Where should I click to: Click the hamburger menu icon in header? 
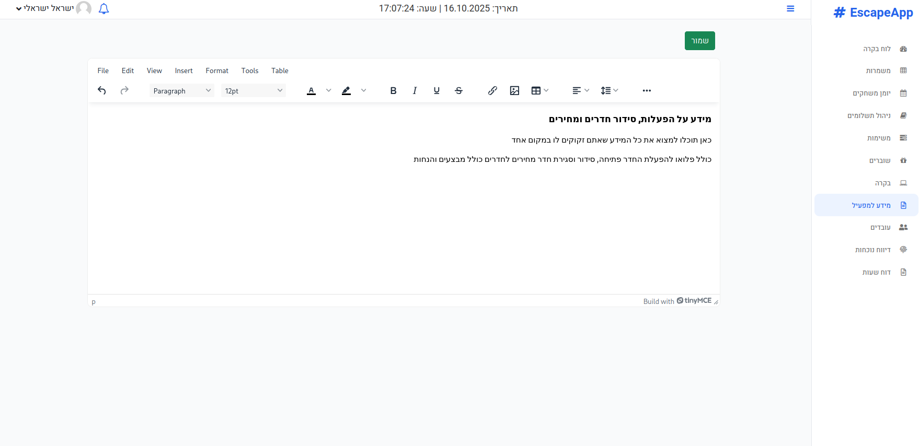(x=790, y=9)
